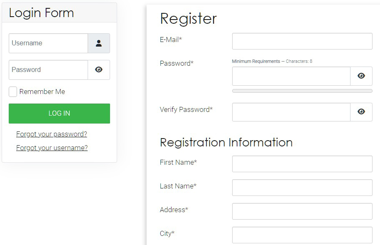Viewport: 380px width, 245px height.
Task: Click the Remember Me label text
Action: pyautogui.click(x=42, y=92)
